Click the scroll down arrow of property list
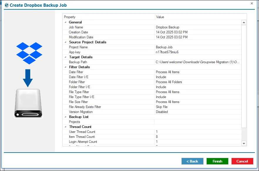259x171 pixels. pos(244,143)
